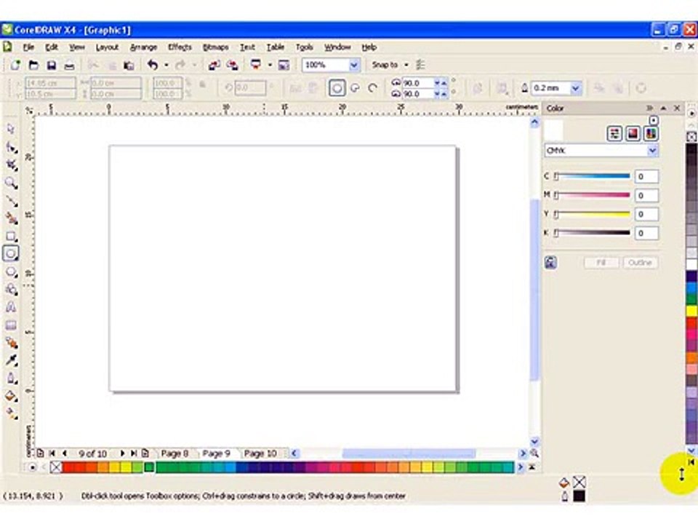Viewport: 698px width, 524px height.
Task: Toggle automatic apply color lock button
Action: click(550, 263)
